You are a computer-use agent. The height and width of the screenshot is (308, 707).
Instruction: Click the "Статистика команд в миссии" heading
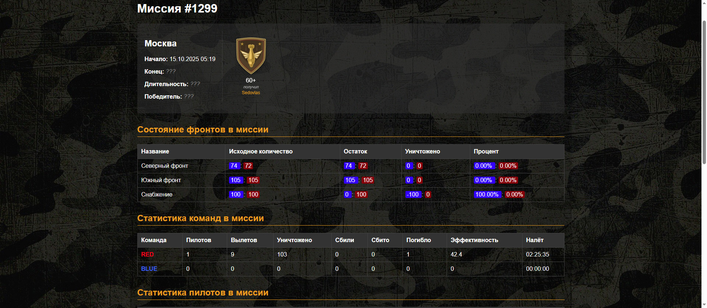201,218
